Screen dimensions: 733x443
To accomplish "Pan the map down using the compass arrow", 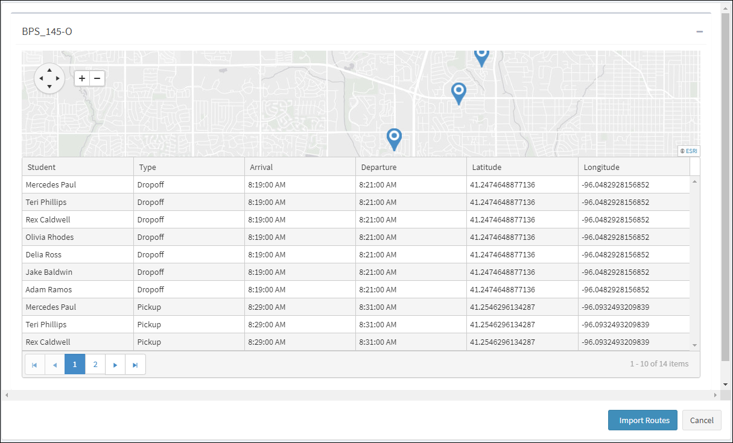I will coord(49,87).
